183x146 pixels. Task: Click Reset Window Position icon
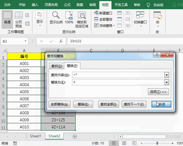click(128, 25)
